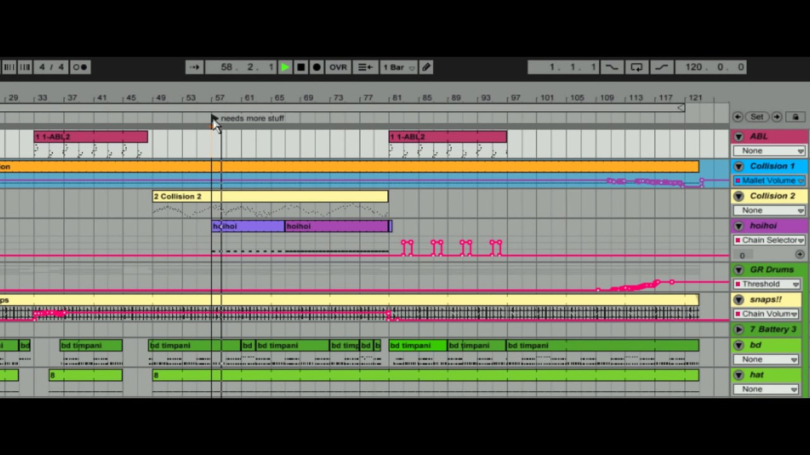Open hat track's None device chooser

coord(766,389)
